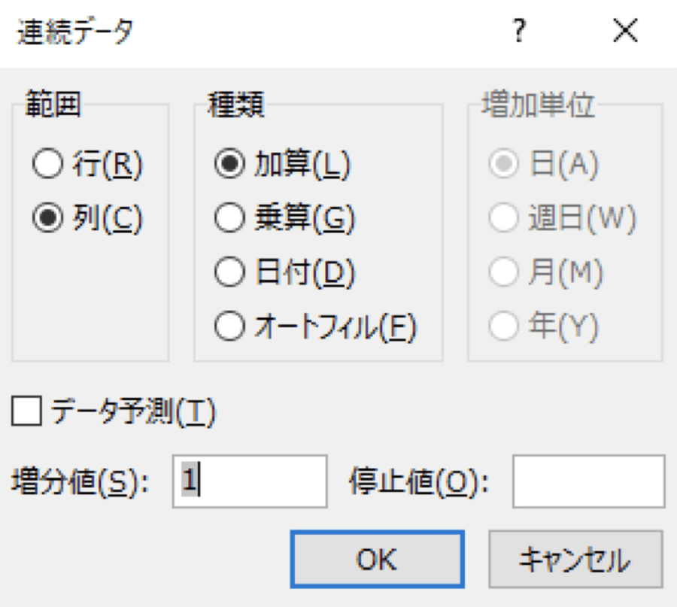Select the 行(R) range option

(x=47, y=165)
